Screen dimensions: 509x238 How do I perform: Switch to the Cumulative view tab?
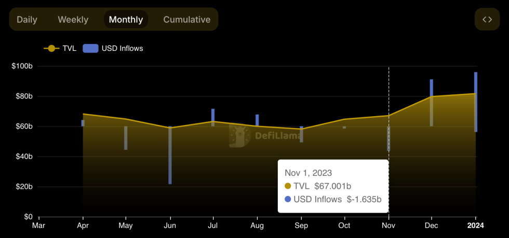pos(186,20)
